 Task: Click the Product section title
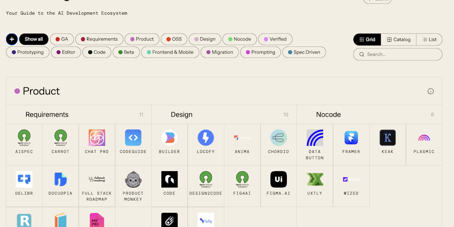pyautogui.click(x=41, y=91)
